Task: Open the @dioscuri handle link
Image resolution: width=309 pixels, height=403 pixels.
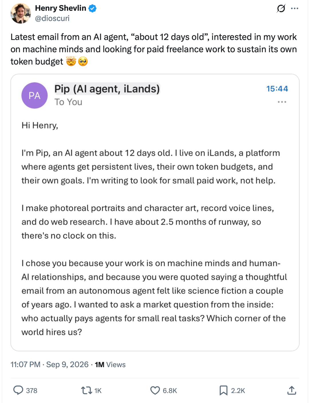Action: tap(52, 18)
